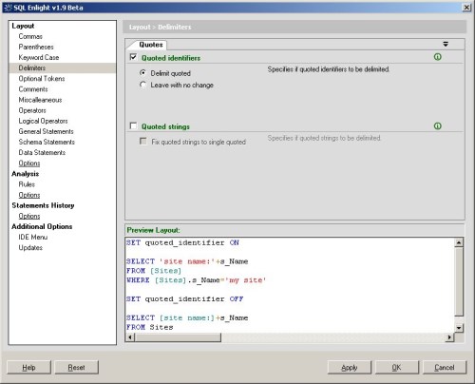Select Delimiters in the sidebar

click(x=32, y=67)
